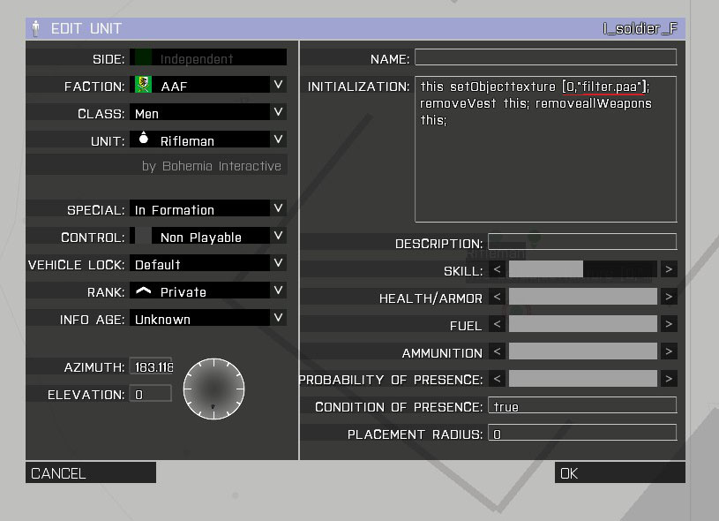The height and width of the screenshot is (521, 719).
Task: Decrease Fuel with left arrow
Action: [x=497, y=324]
